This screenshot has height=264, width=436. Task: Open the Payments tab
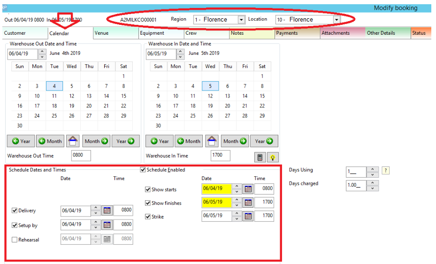click(297, 33)
